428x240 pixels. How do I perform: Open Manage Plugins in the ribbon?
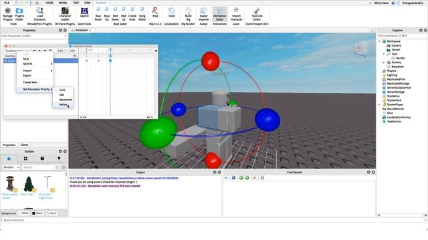[x=7, y=14]
